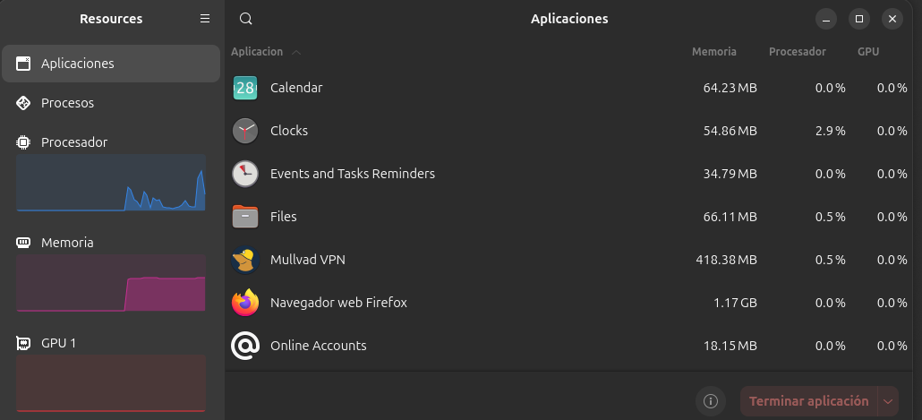Click the 64.23 MB memory value
This screenshot has width=922, height=420.
coord(730,89)
